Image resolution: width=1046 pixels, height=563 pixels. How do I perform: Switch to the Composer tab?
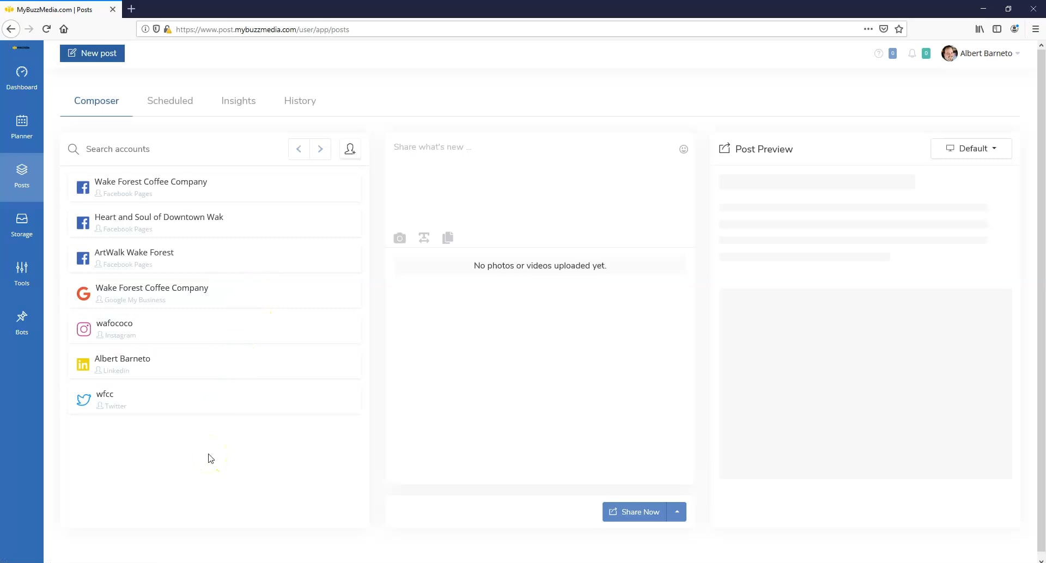pyautogui.click(x=96, y=101)
